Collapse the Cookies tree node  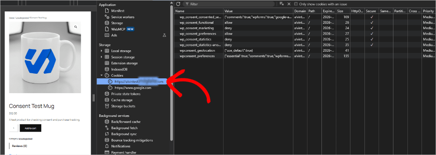coord(101,75)
